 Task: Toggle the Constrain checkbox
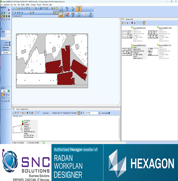(10, 42)
